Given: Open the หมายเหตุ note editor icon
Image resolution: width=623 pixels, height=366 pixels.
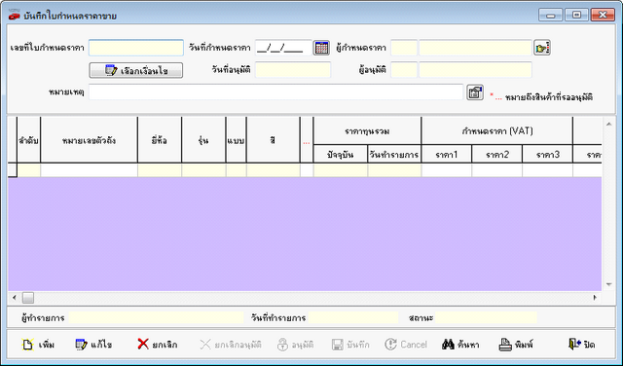Looking at the screenshot, I should tap(475, 92).
